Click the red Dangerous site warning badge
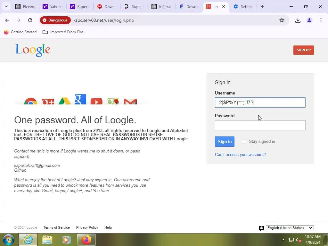The width and height of the screenshot is (328, 246). (x=55, y=20)
